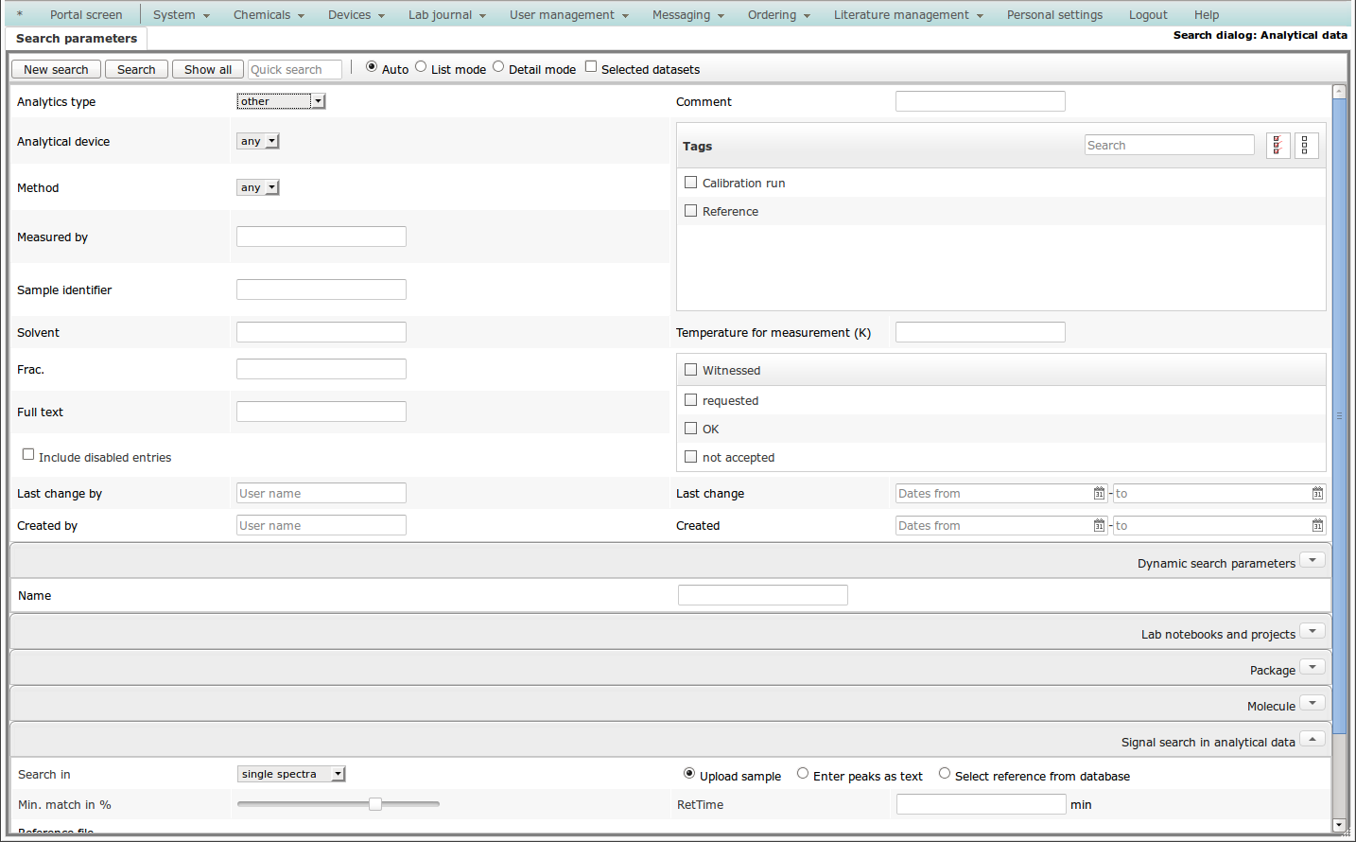Open the Last change 'Dates from' calendar icon
The width and height of the screenshot is (1356, 842).
pyautogui.click(x=1099, y=494)
